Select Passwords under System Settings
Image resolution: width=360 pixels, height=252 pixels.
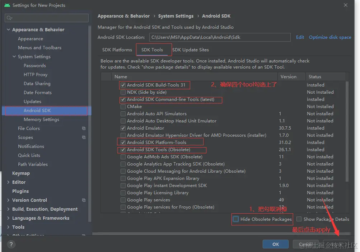pyautogui.click(x=35, y=66)
